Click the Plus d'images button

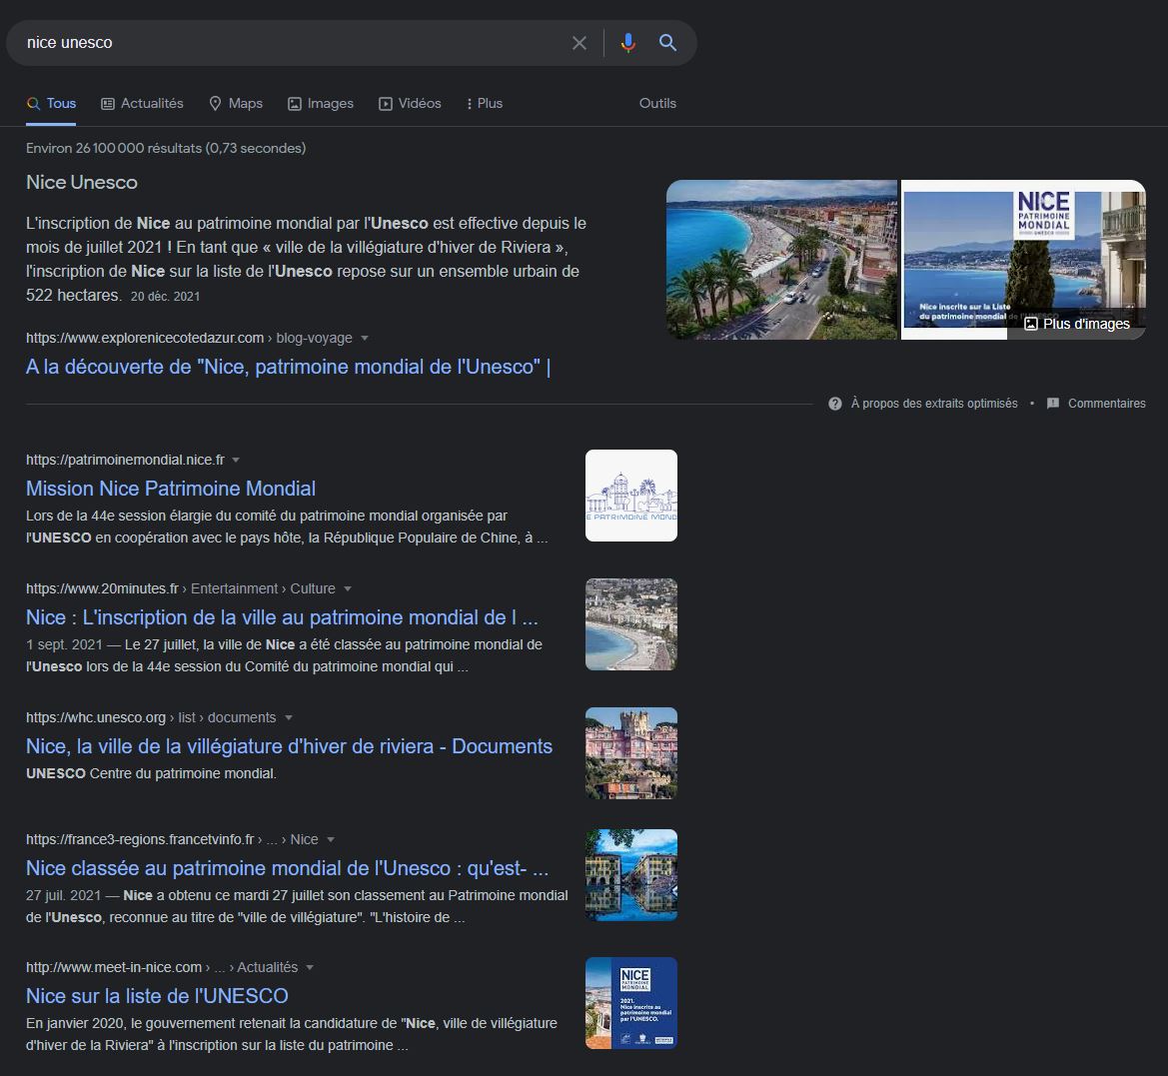pos(1077,323)
